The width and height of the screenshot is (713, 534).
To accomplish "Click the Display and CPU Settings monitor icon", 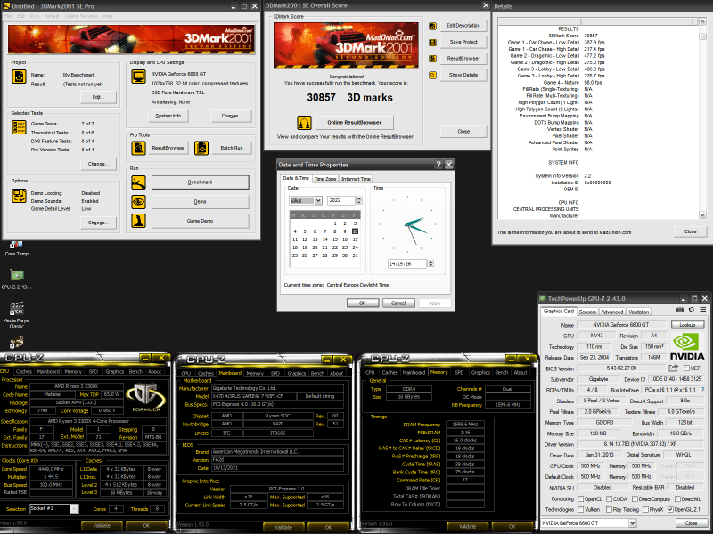I will coord(138,77).
